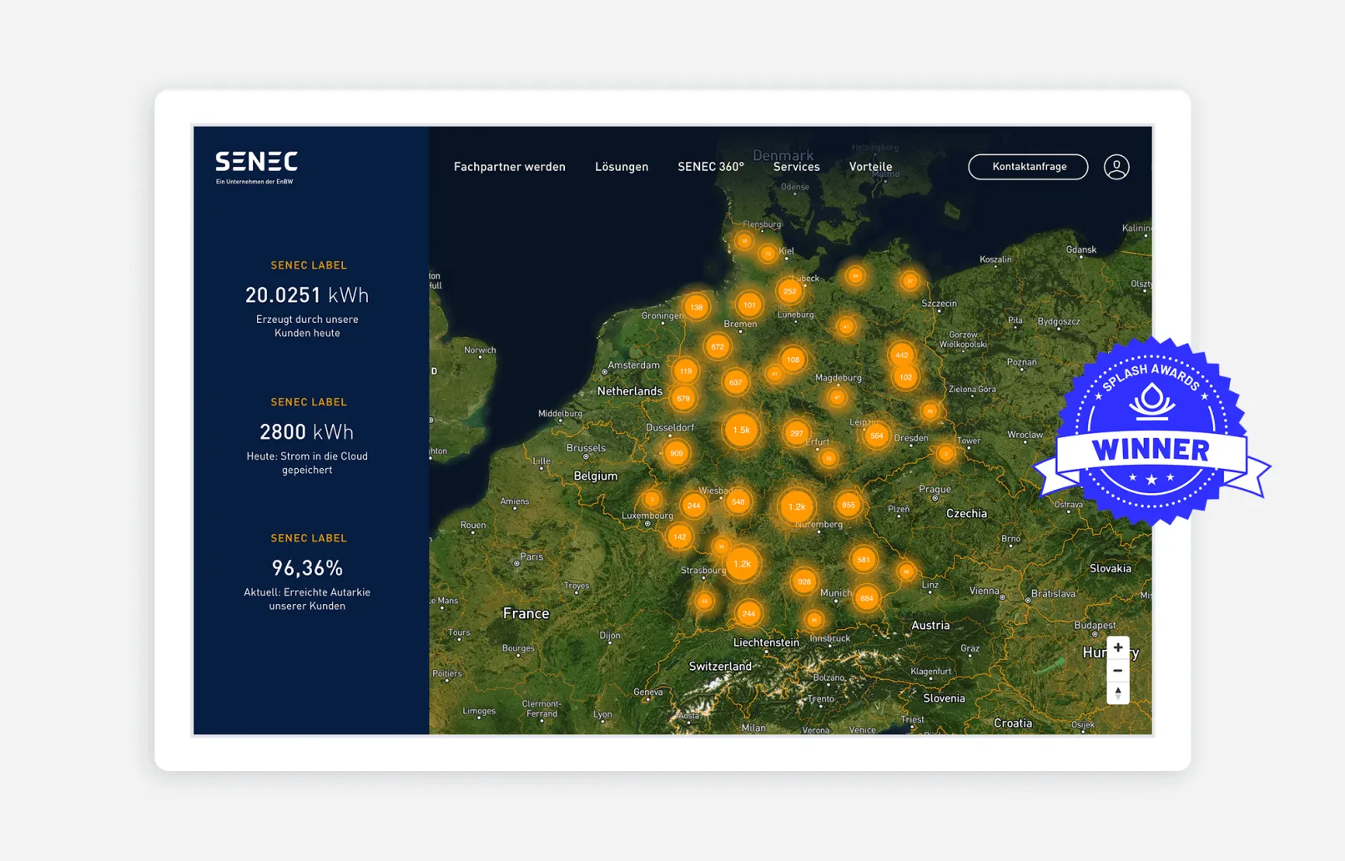Open the Fachpartner werden menu

point(509,167)
